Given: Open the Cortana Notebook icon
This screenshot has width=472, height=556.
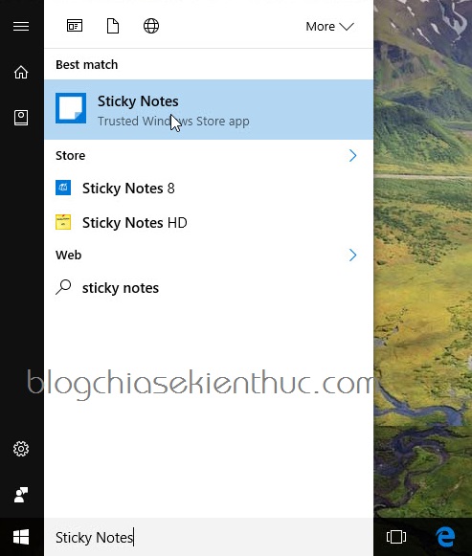Looking at the screenshot, I should pyautogui.click(x=21, y=118).
